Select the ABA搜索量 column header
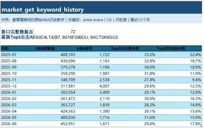This screenshot has width=204, height=128. tap(56, 48)
